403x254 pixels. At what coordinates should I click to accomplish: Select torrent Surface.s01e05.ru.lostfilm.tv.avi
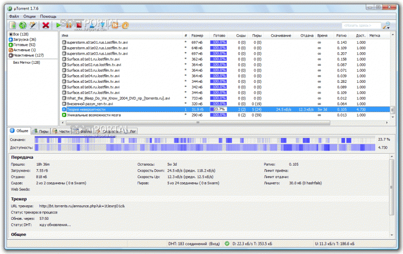pos(225,81)
